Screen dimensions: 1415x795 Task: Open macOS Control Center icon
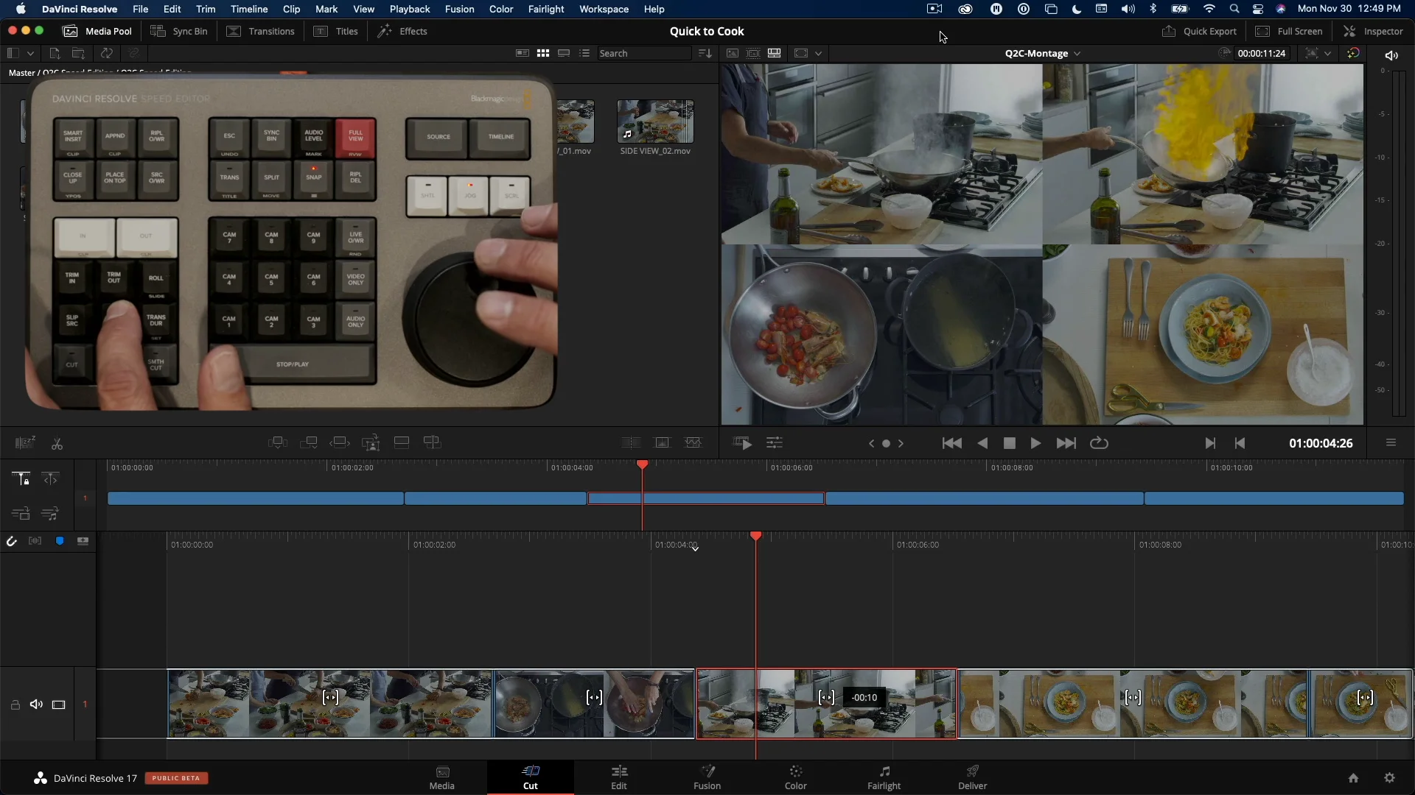pyautogui.click(x=1258, y=9)
